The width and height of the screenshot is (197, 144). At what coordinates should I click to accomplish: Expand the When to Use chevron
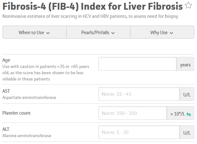point(48,33)
